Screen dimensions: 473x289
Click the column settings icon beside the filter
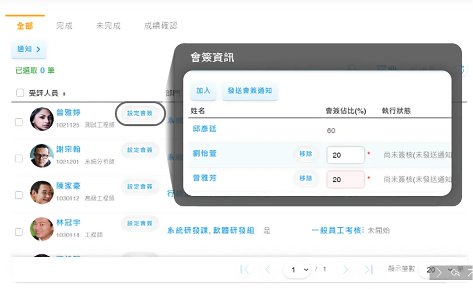click(x=393, y=68)
